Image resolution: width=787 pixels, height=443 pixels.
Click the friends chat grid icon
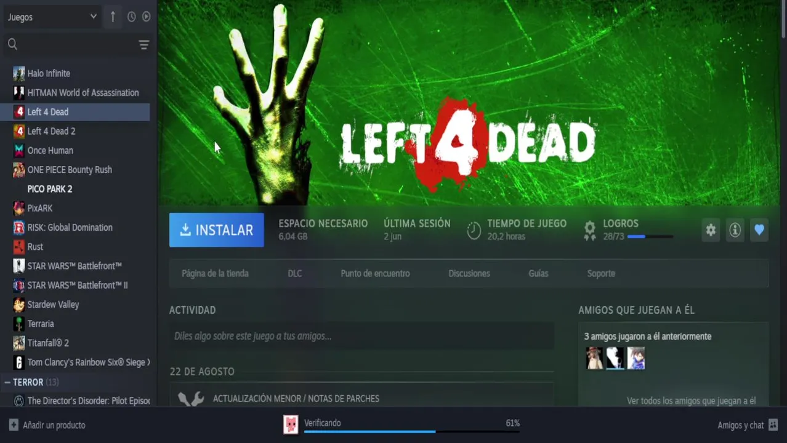773,425
